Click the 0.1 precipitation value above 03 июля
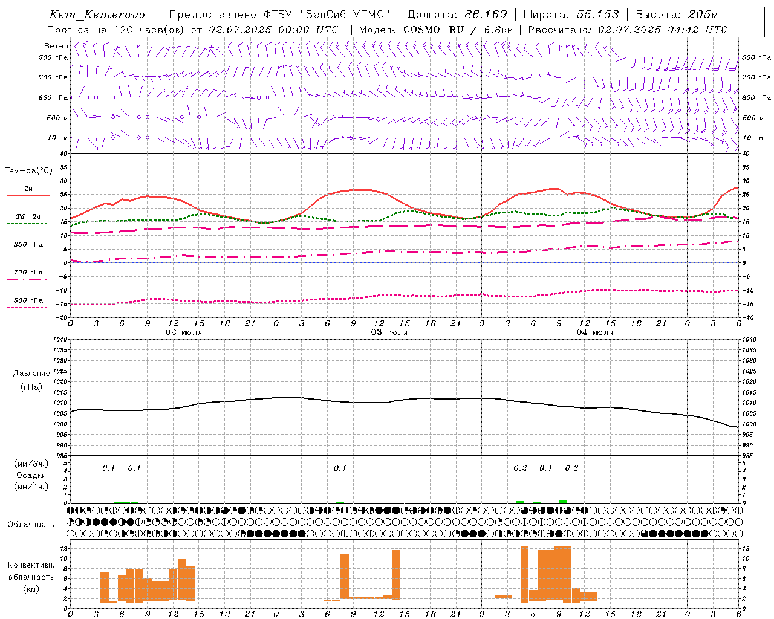This screenshot has height=619, width=774. 340,468
